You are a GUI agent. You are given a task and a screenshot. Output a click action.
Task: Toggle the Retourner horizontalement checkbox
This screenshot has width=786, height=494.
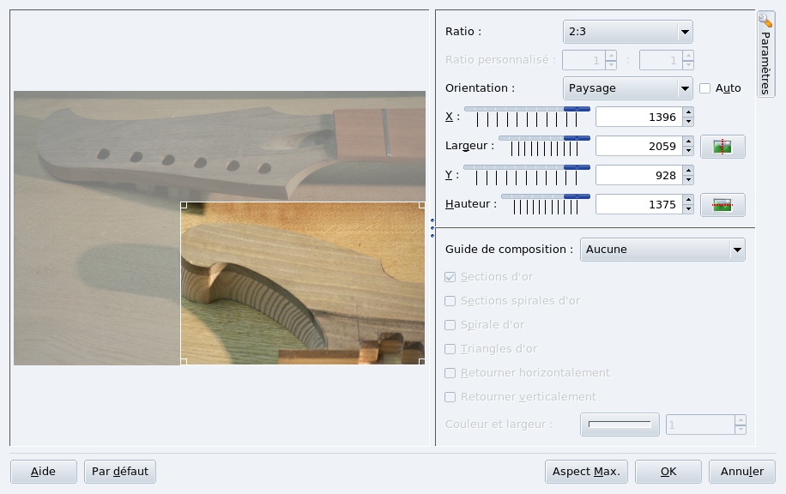point(450,373)
